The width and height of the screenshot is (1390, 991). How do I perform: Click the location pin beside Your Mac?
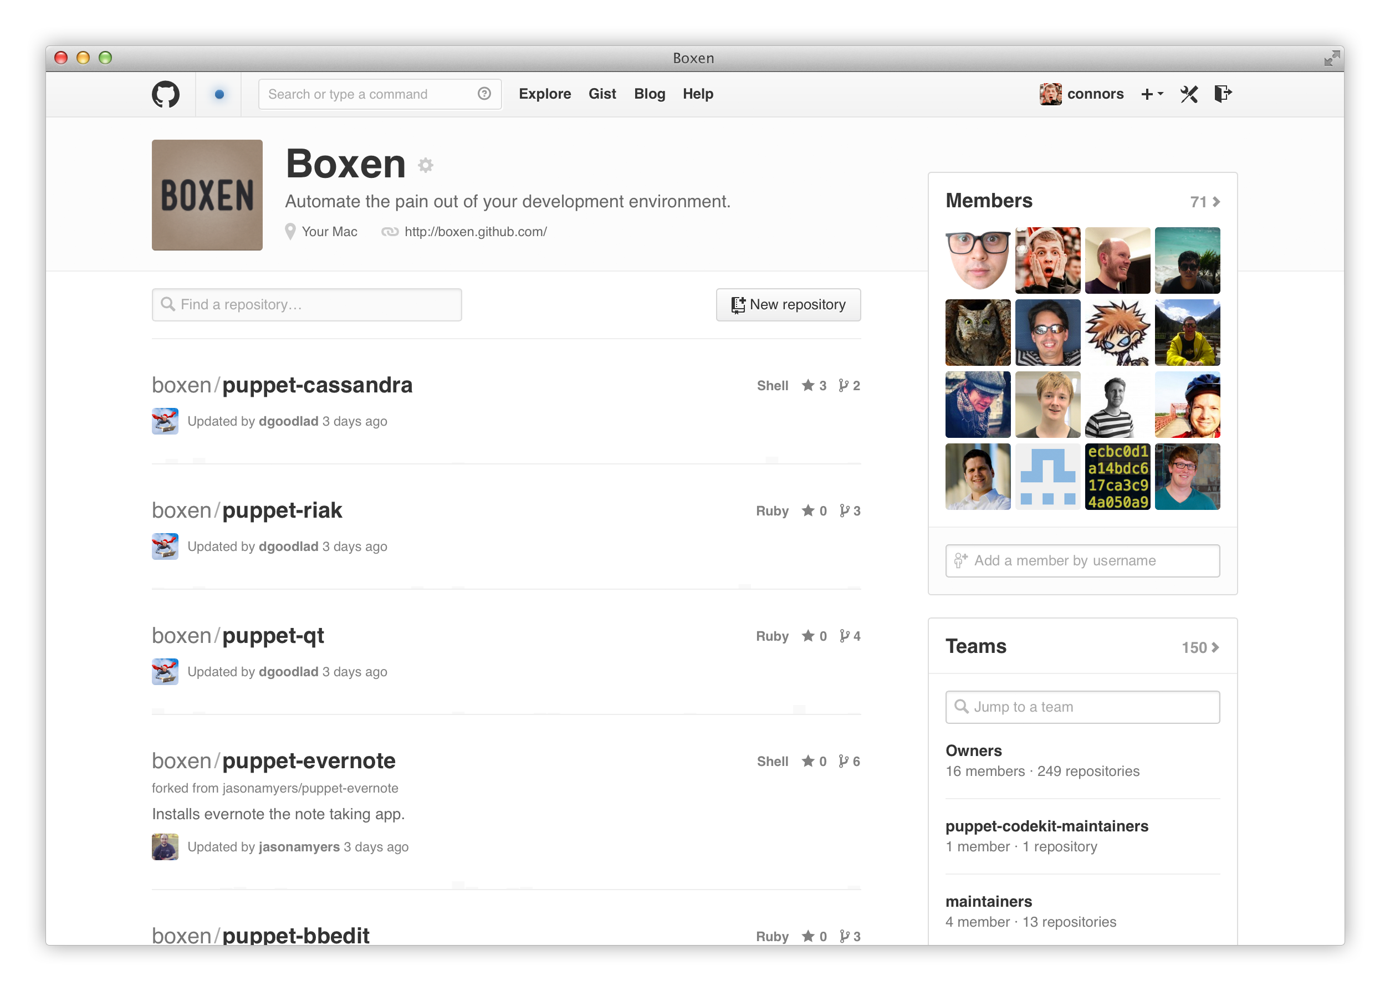(x=291, y=231)
